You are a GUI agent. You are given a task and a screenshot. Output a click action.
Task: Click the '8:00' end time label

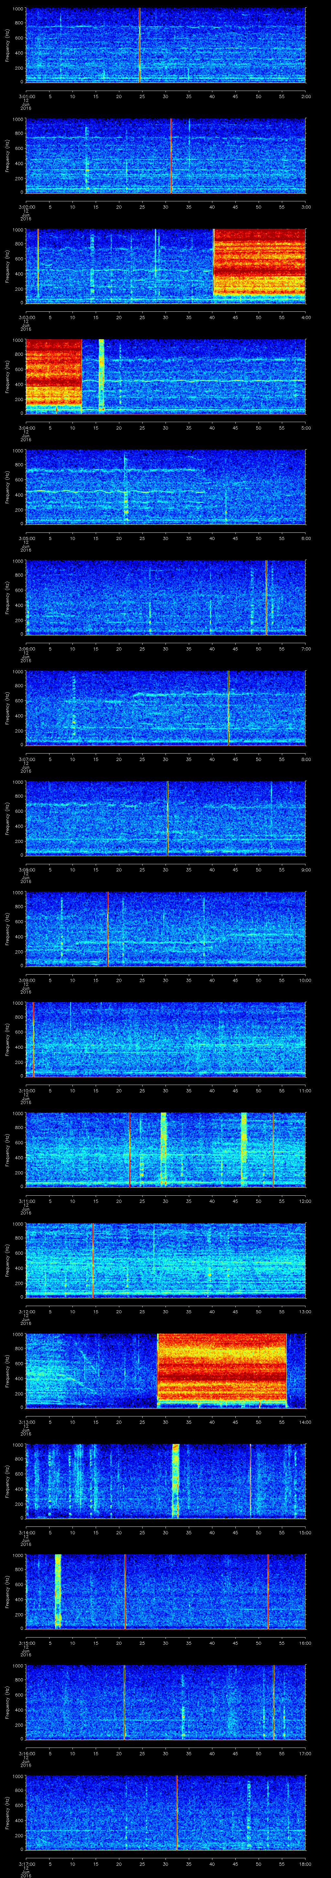point(305,759)
